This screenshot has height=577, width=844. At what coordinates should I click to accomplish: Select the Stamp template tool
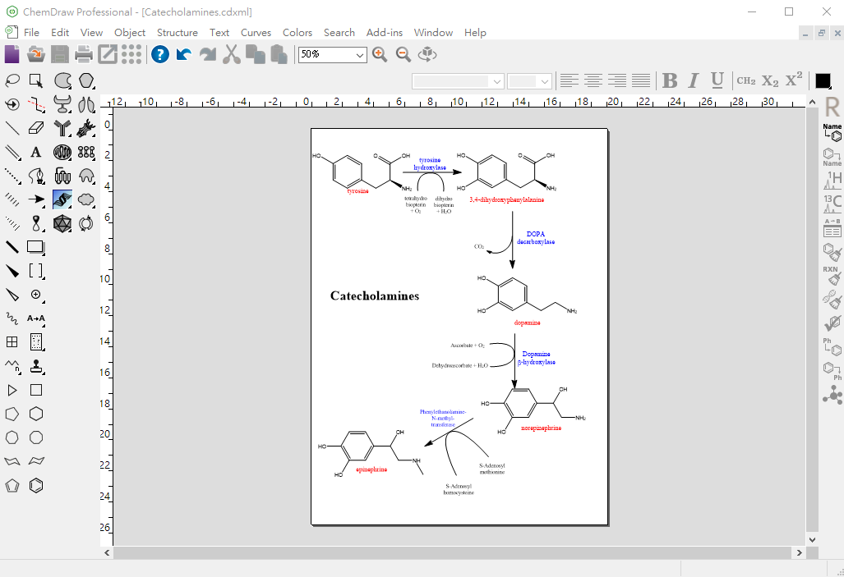coord(36,366)
